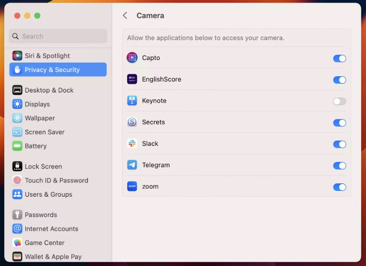
Task: Click the magnifying glass search icon
Action: 15,36
